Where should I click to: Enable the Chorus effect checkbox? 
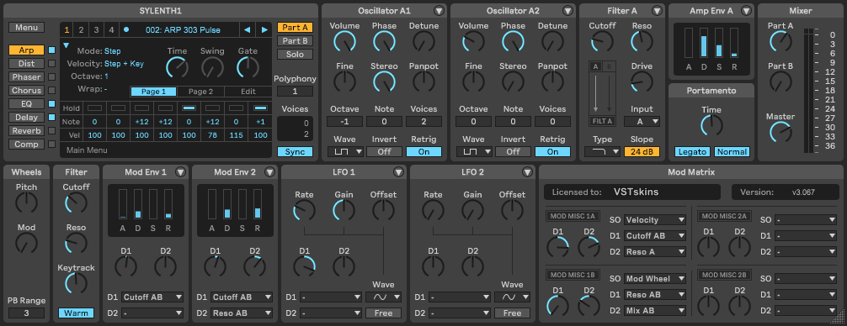tap(52, 91)
